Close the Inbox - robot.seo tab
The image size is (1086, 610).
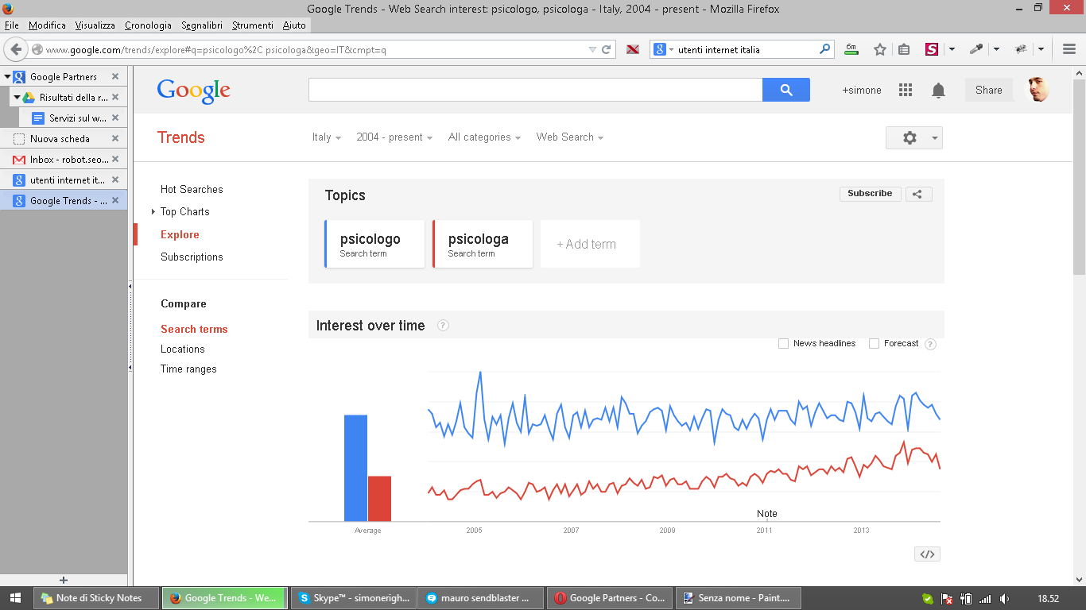(x=115, y=160)
